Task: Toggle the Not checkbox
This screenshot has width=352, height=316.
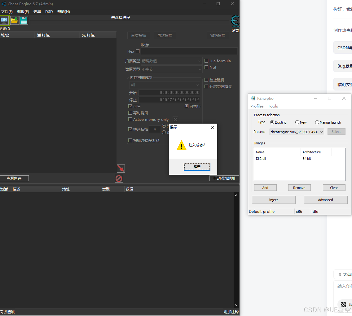Action: point(206,67)
